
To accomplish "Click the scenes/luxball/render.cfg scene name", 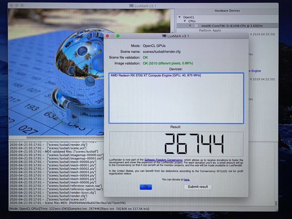I will click(161, 52).
